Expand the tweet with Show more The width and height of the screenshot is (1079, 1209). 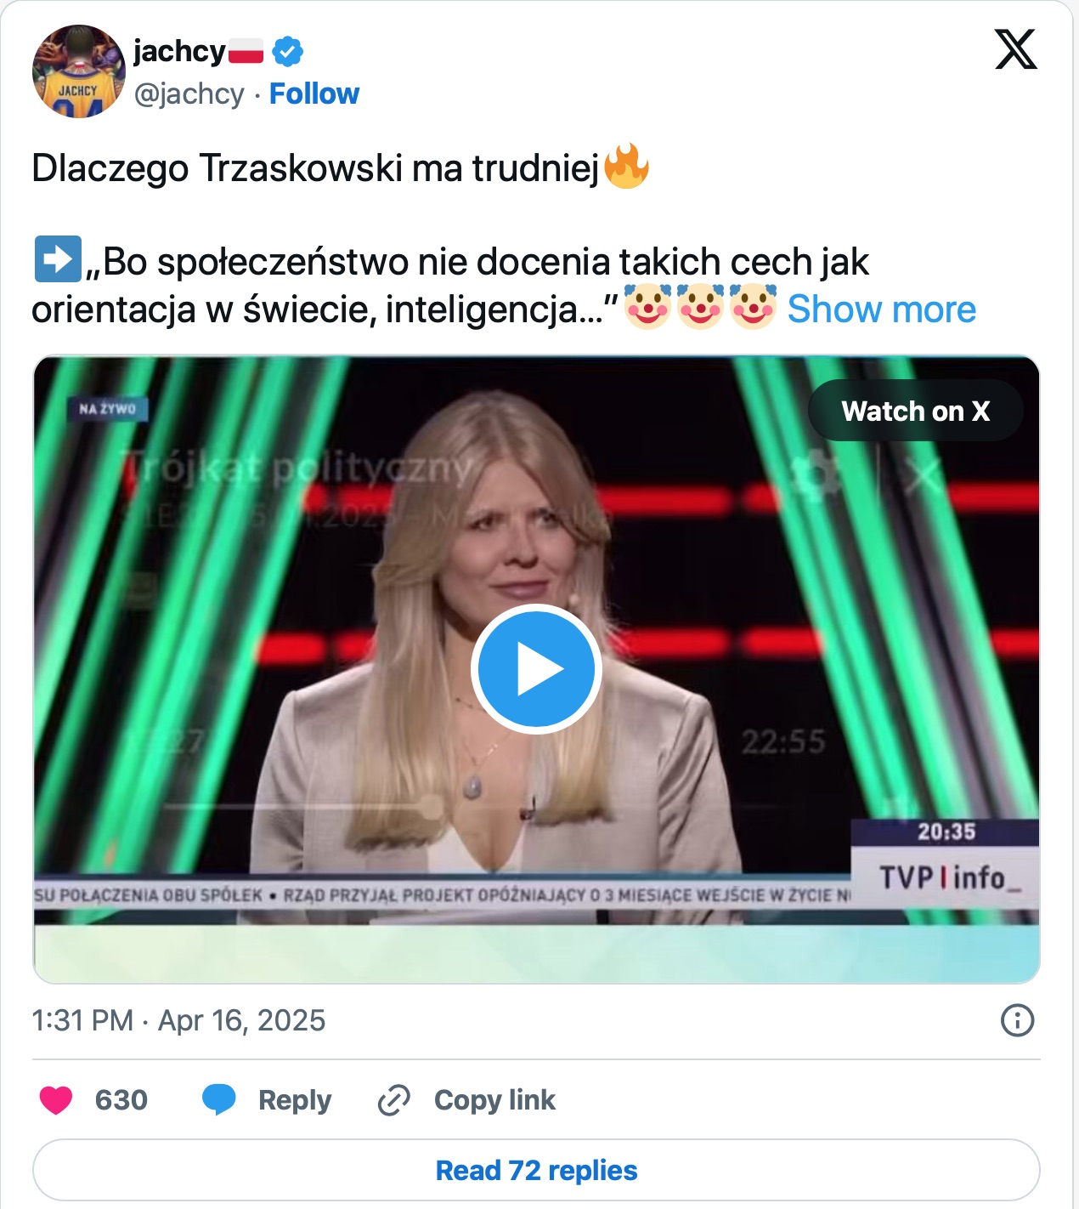[882, 309]
